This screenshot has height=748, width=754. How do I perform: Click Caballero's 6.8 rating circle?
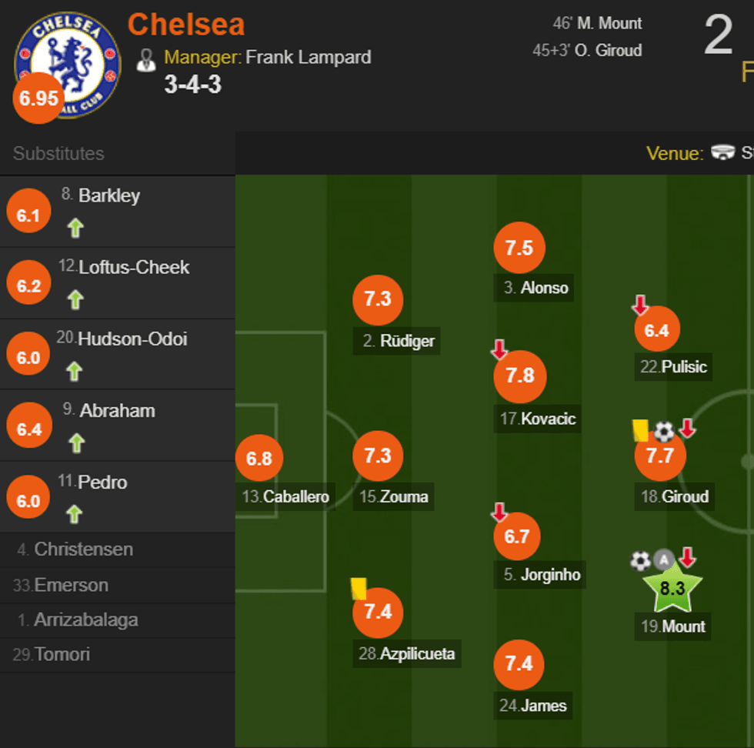tap(259, 459)
